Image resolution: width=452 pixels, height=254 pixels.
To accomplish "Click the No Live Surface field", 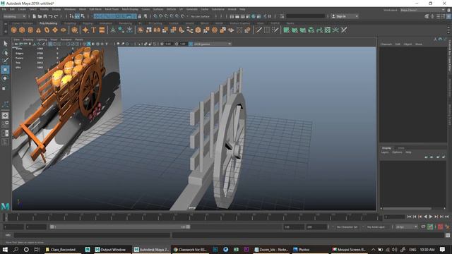I will click(201, 16).
